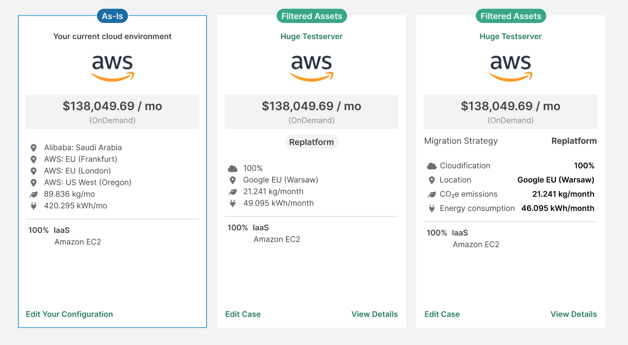Open Edit Your Configuration
This screenshot has height=345, width=628.
(x=69, y=314)
